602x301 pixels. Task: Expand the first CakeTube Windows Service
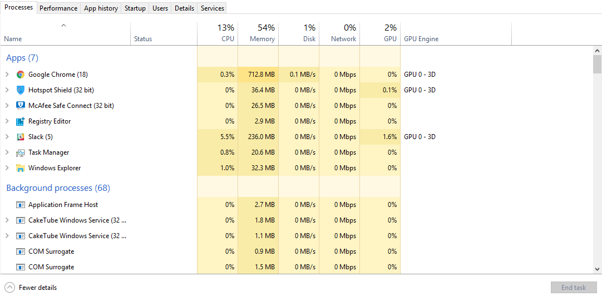pyautogui.click(x=7, y=220)
